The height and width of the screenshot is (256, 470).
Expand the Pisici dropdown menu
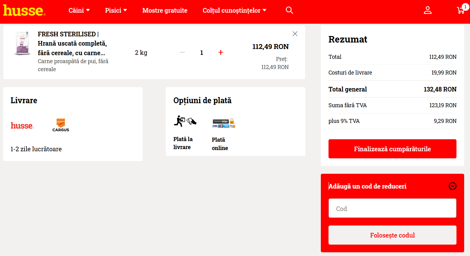tap(116, 10)
